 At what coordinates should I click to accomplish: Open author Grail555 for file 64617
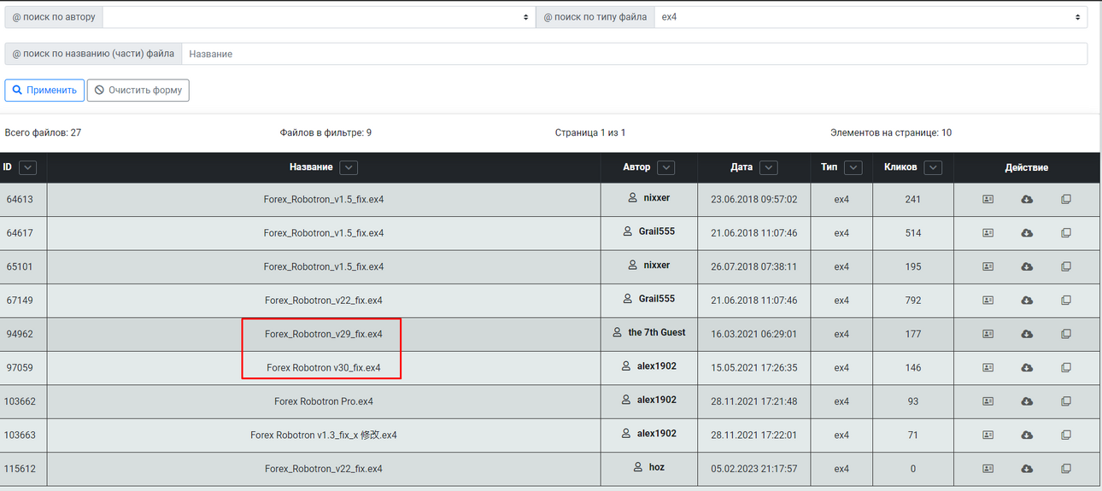656,231
